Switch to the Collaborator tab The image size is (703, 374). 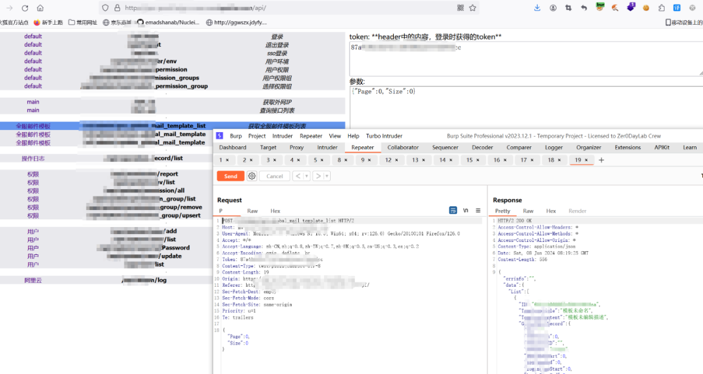tap(403, 148)
